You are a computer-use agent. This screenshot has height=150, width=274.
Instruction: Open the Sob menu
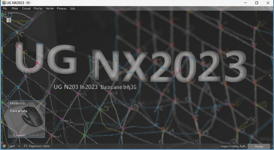point(73,9)
